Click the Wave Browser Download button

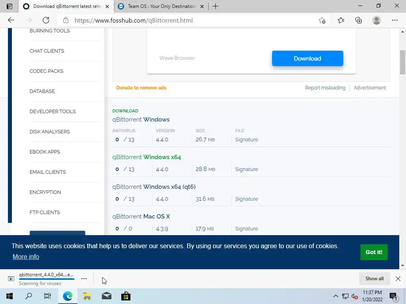307,59
